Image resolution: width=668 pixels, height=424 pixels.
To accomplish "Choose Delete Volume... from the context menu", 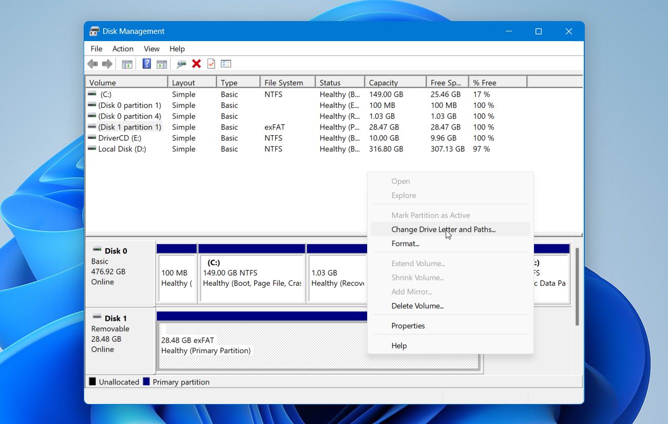I will (450, 306).
